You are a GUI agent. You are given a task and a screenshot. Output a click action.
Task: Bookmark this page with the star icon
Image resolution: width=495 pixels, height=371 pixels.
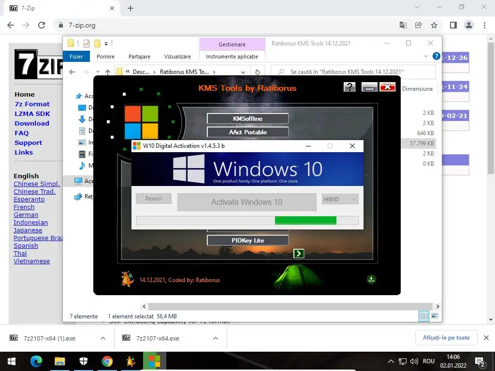[x=434, y=25]
